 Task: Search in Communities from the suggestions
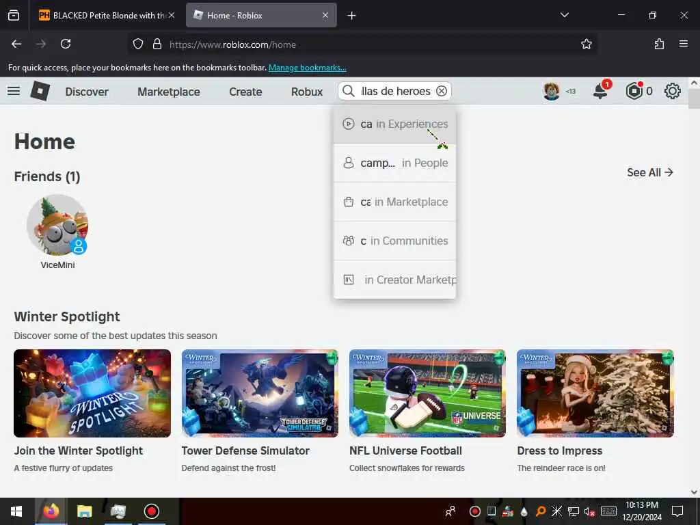(x=394, y=241)
